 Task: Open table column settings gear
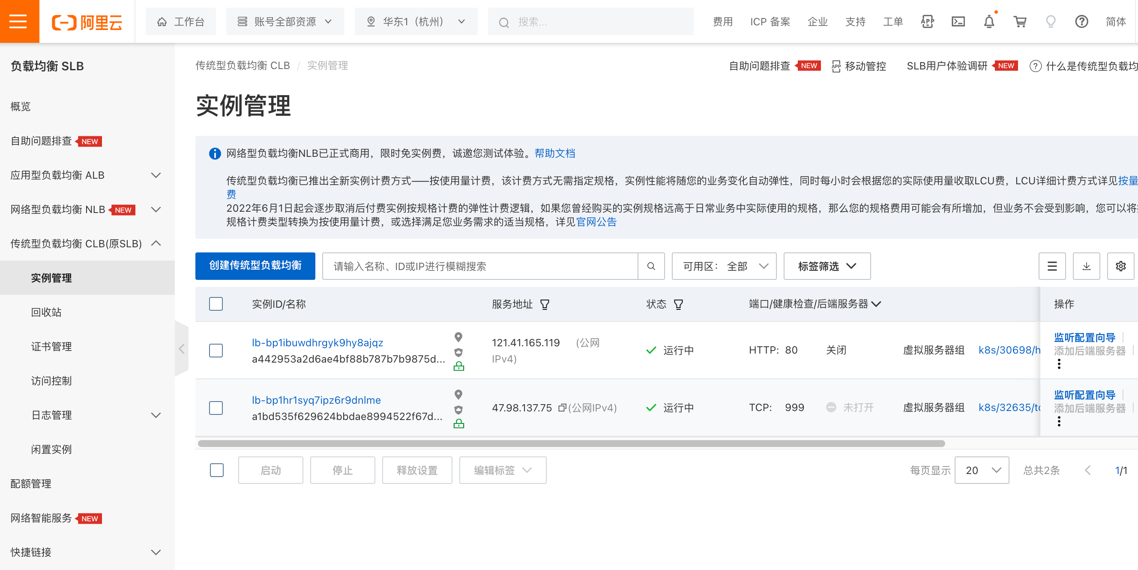1120,266
